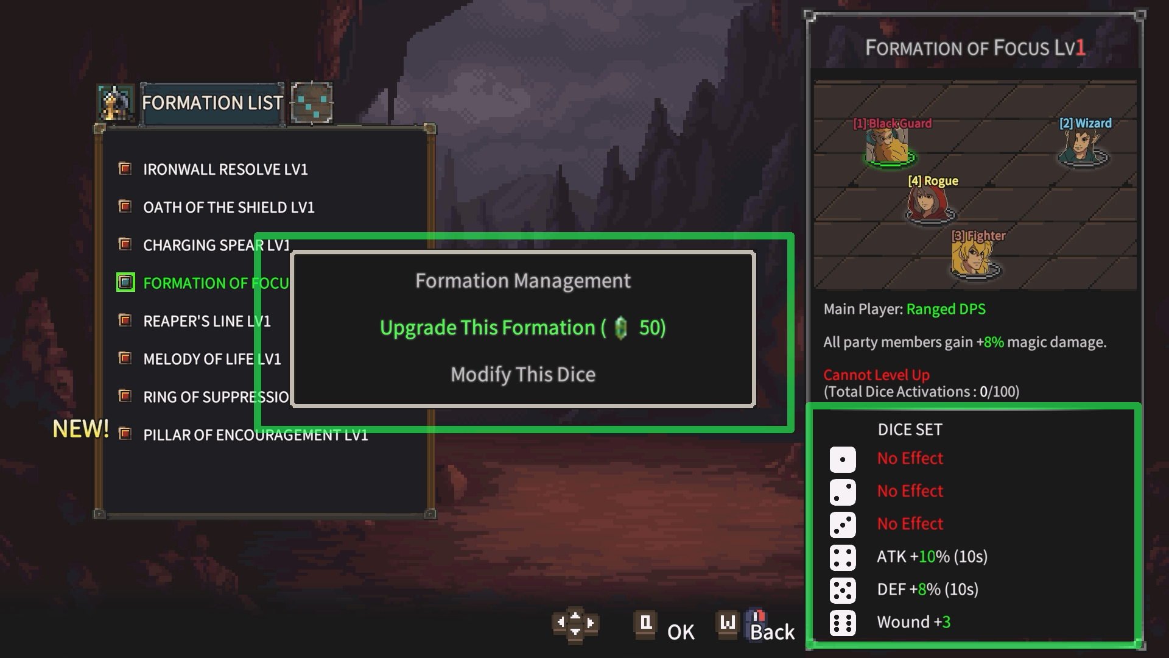Image resolution: width=1169 pixels, height=658 pixels.
Task: Choose Upgrade This Formation option
Action: coord(523,328)
